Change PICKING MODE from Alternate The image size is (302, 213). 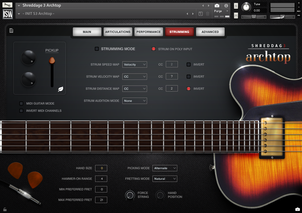[165, 168]
